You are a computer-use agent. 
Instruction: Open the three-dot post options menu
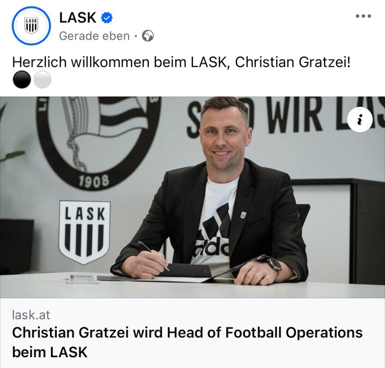363,16
